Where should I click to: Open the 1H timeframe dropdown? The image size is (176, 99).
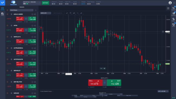[x=78, y=13]
